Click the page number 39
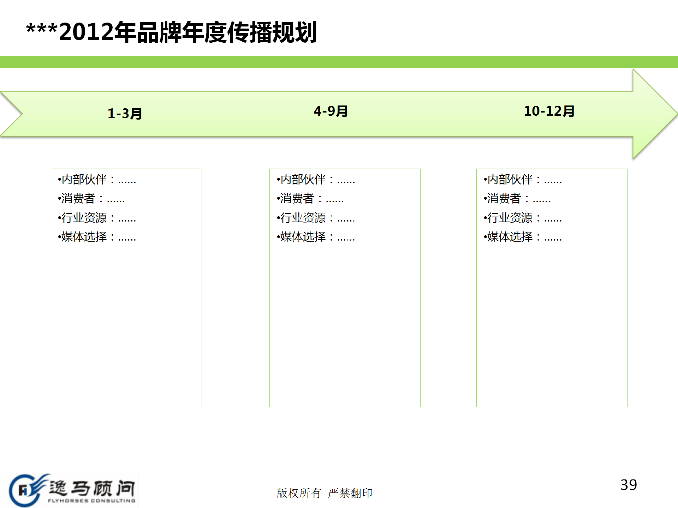The image size is (678, 508). click(629, 485)
